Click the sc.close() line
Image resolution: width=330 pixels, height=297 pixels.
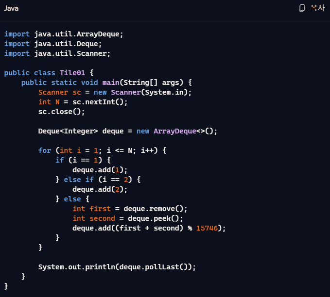tap(61, 112)
